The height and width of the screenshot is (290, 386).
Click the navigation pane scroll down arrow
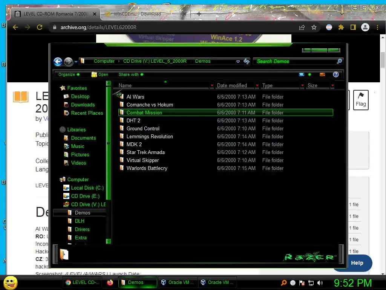tap(108, 241)
